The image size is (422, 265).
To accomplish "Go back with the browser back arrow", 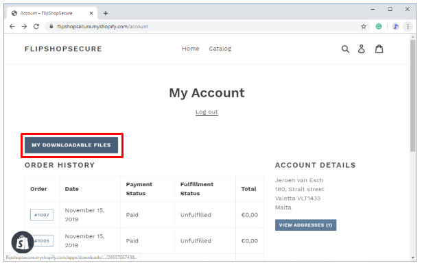I will (x=12, y=26).
